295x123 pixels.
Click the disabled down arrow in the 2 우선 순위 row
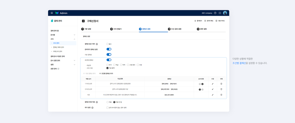coord(203,89)
